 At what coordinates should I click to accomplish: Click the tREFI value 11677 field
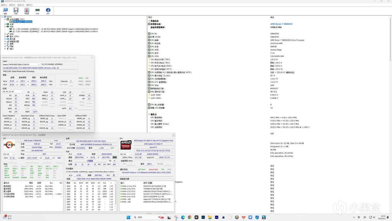coord(35,112)
